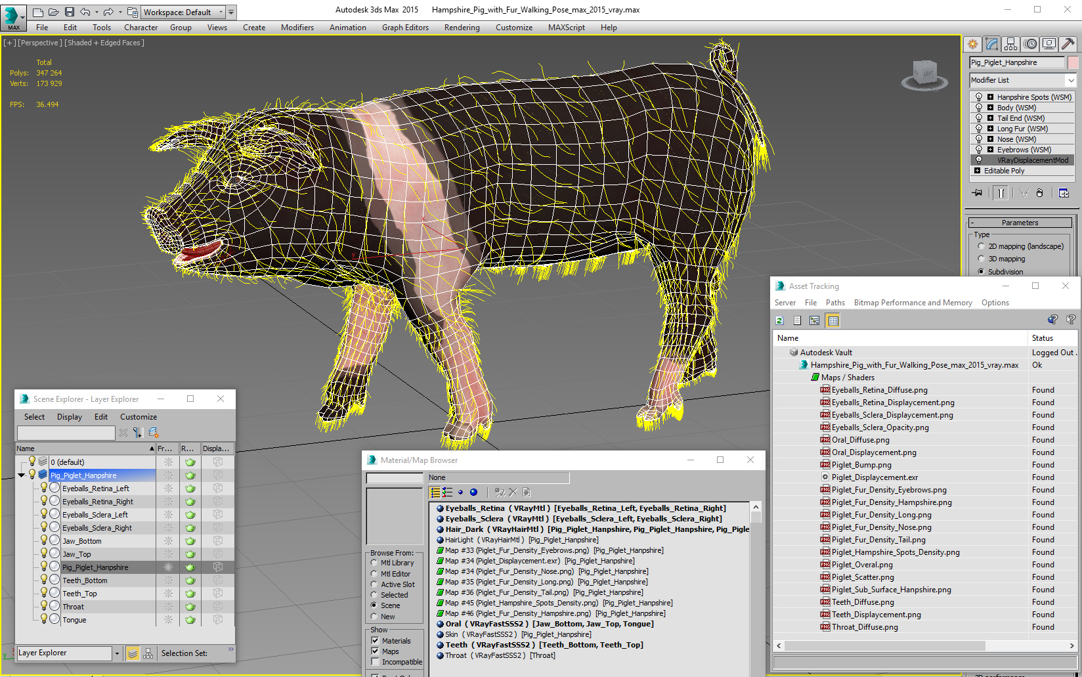
Task: Click Sort by Hierarchy icon in Scene Explorer
Action: [x=148, y=653]
